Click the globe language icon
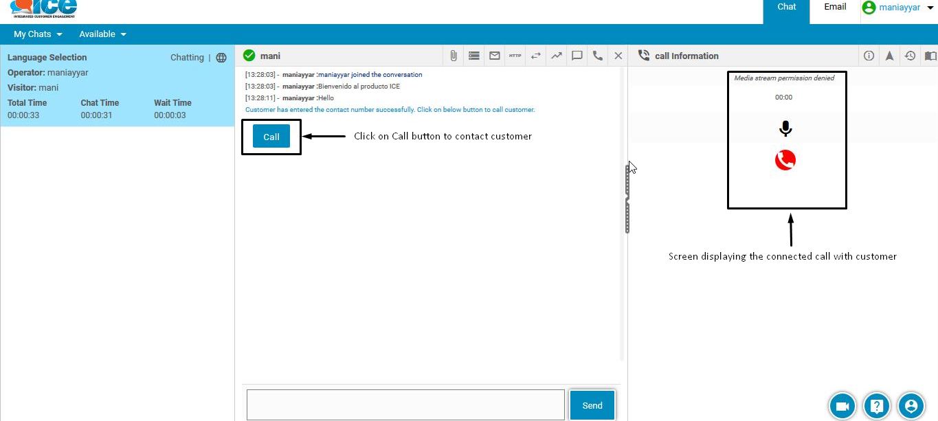The width and height of the screenshot is (938, 421). [x=221, y=58]
